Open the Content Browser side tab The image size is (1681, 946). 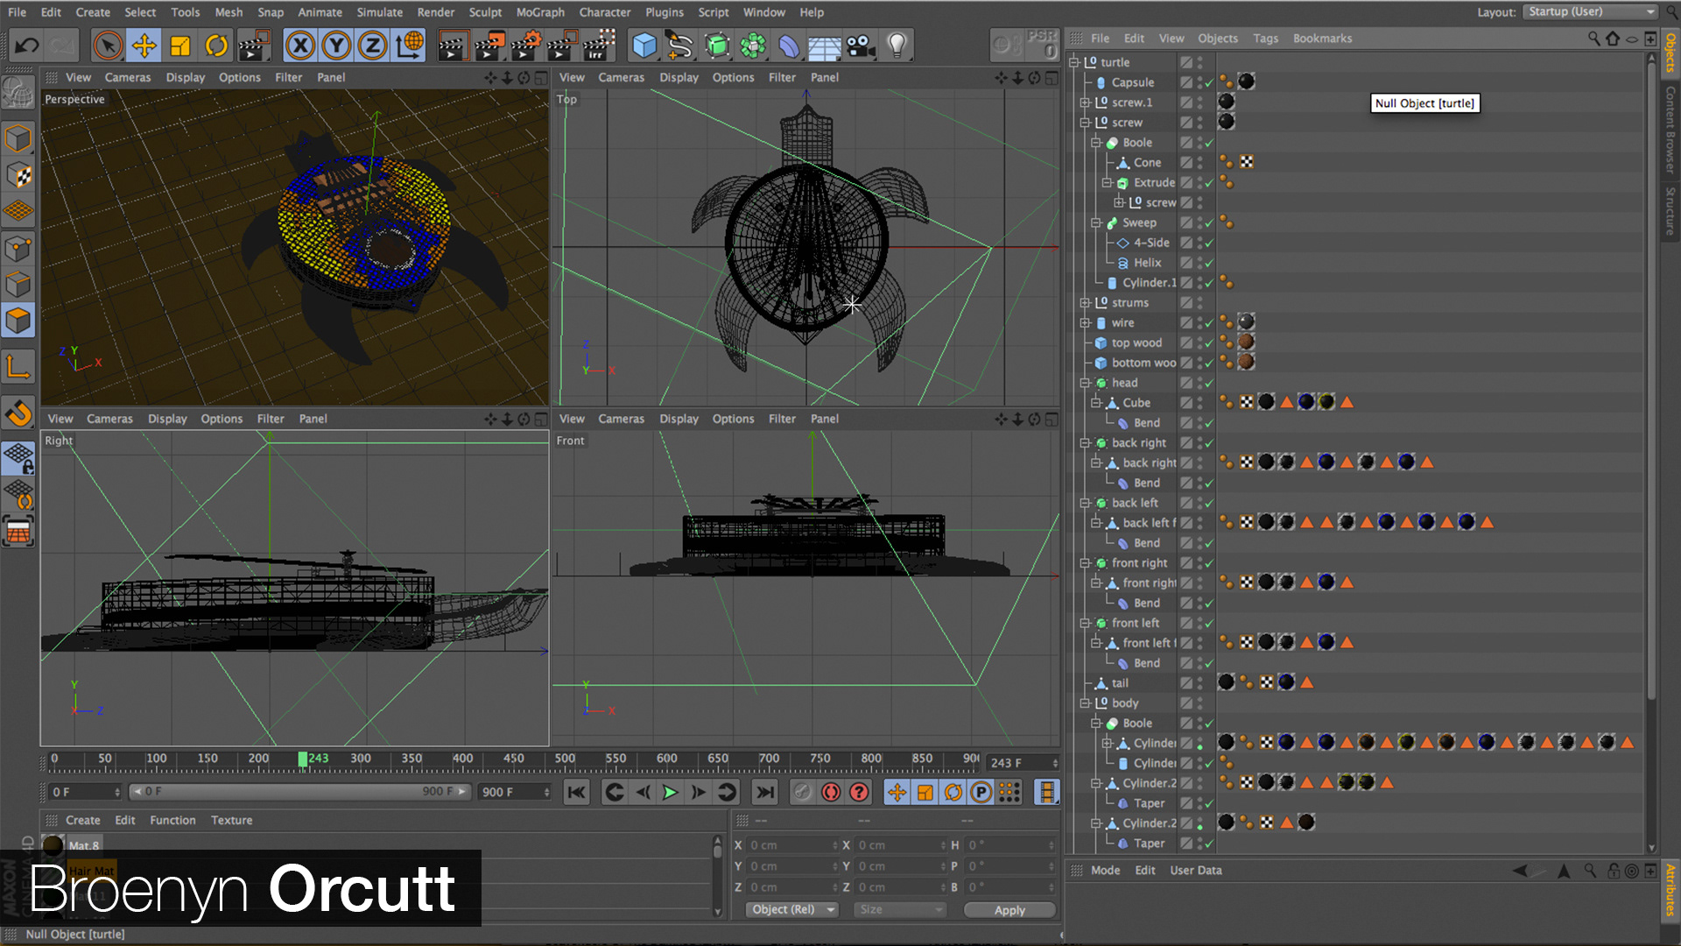click(1670, 130)
